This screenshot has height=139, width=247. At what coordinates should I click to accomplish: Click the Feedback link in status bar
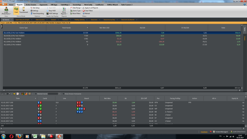point(204,132)
